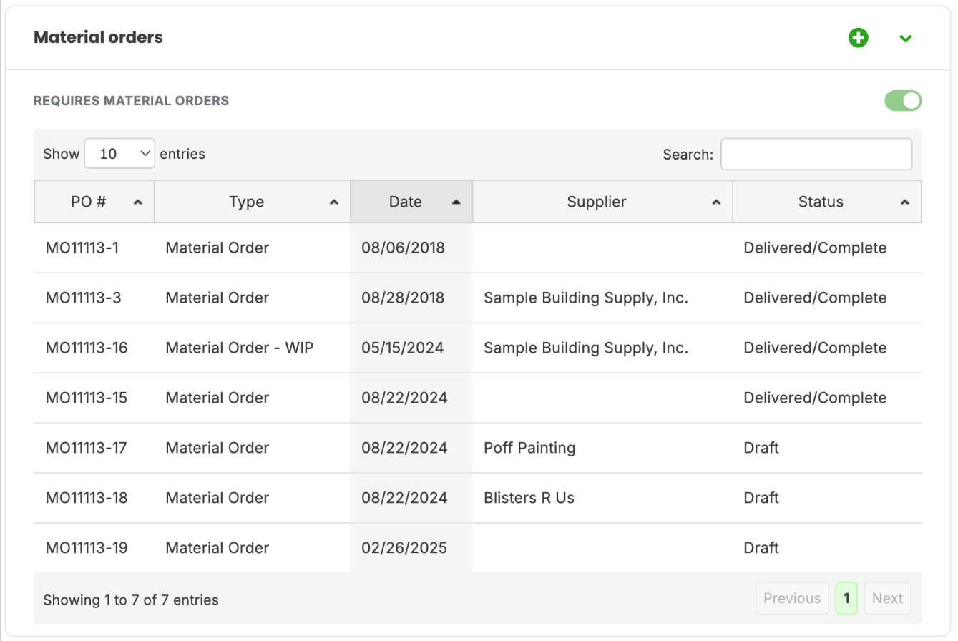Image resolution: width=958 pixels, height=641 pixels.
Task: Open order MO11113-16
Action: tap(87, 348)
